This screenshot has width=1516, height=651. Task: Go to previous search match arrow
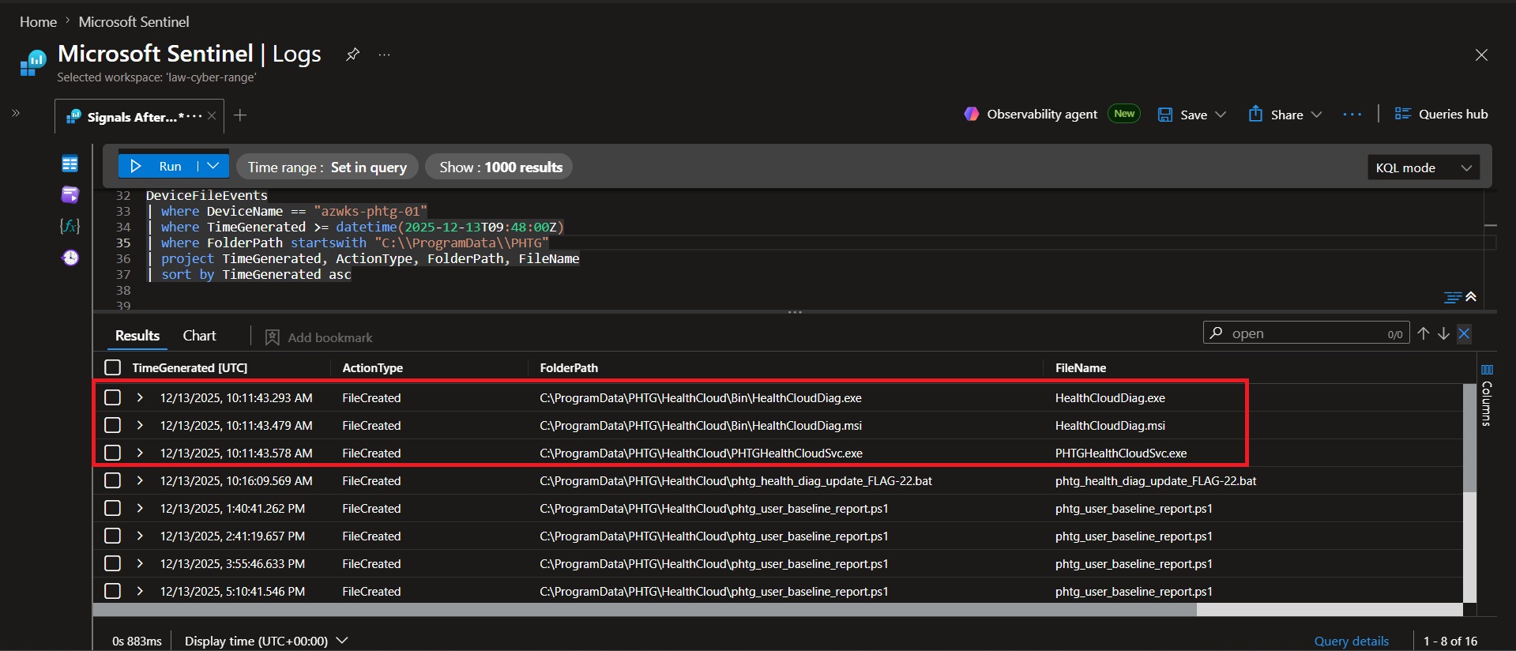[1423, 333]
